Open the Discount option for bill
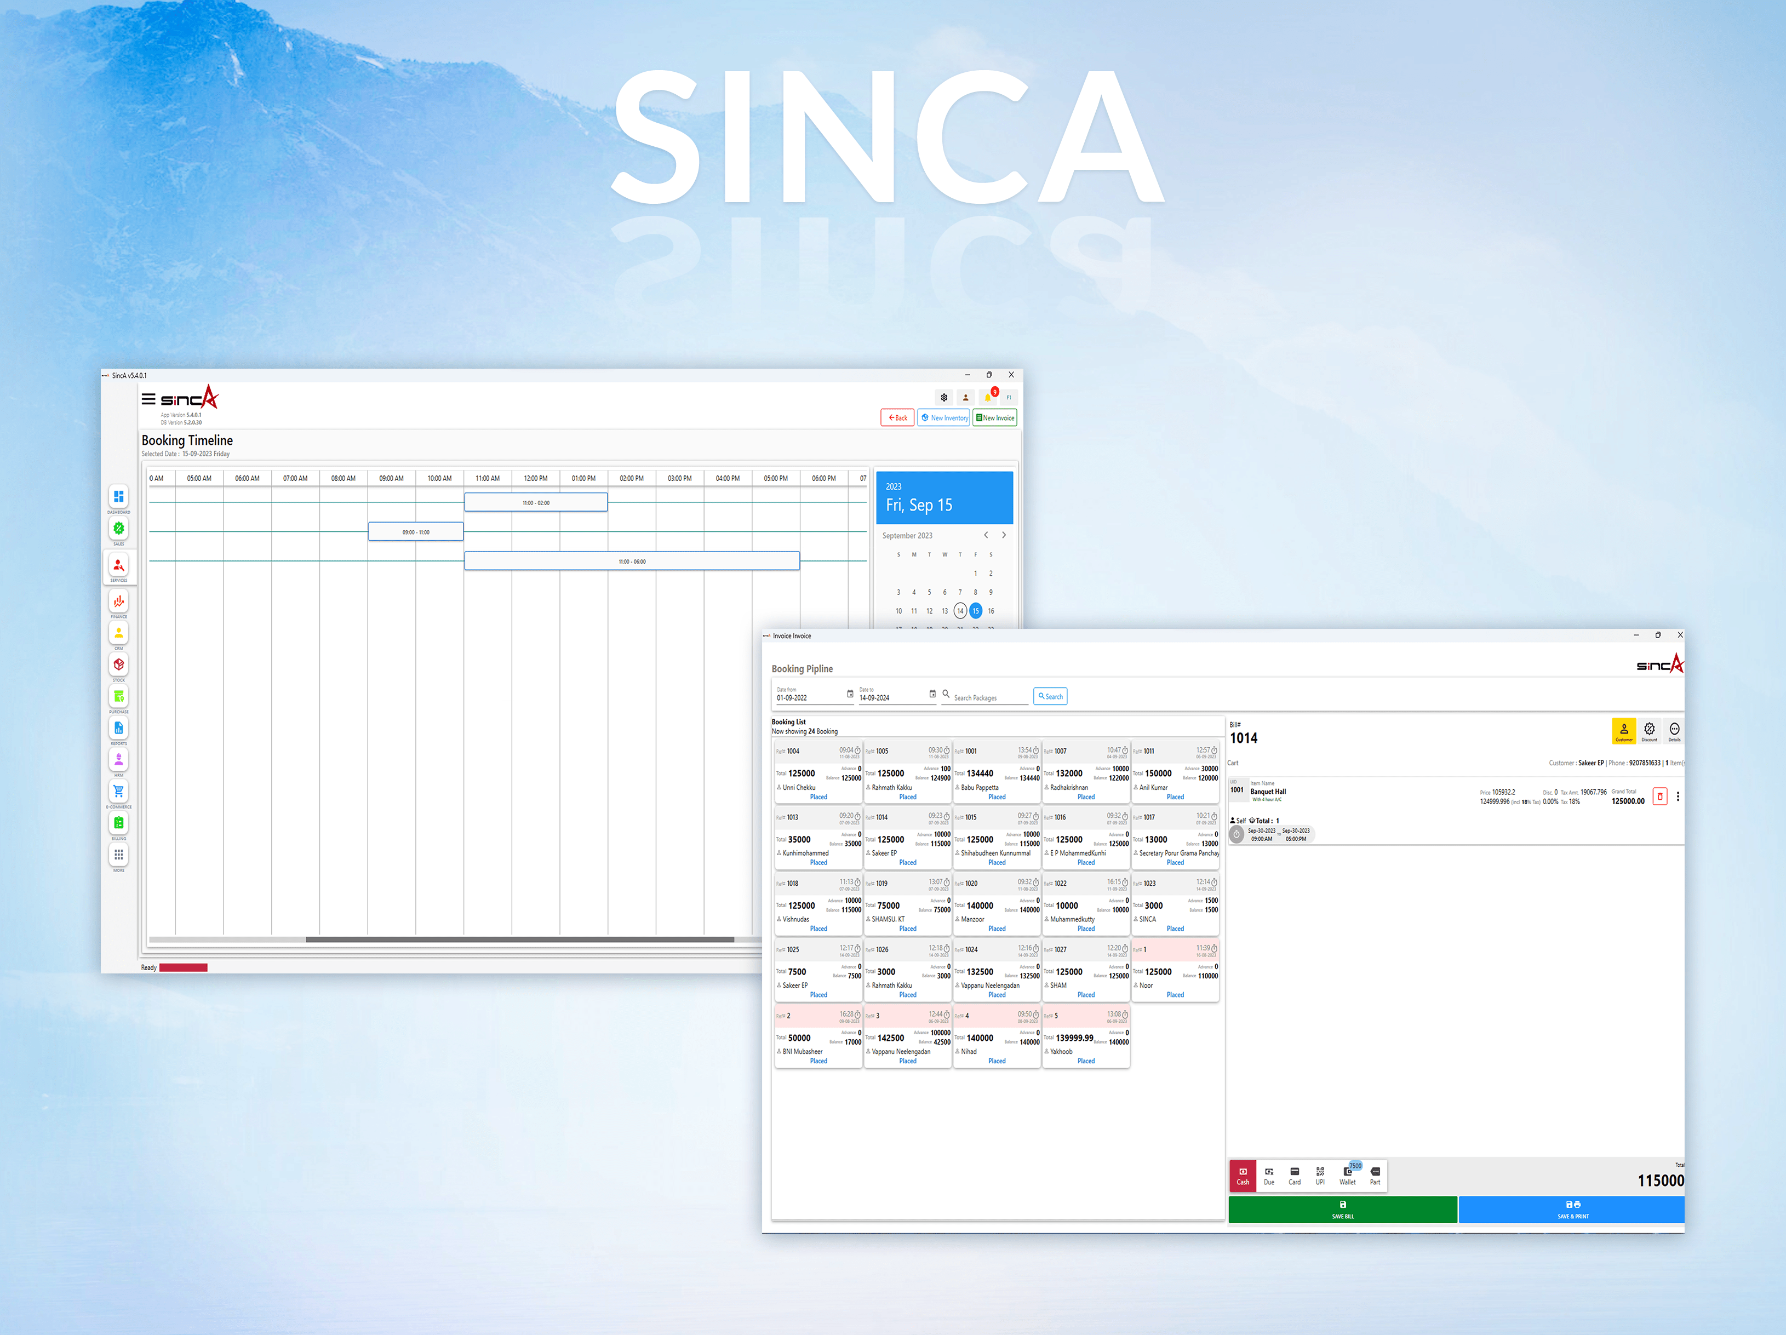 (1650, 730)
